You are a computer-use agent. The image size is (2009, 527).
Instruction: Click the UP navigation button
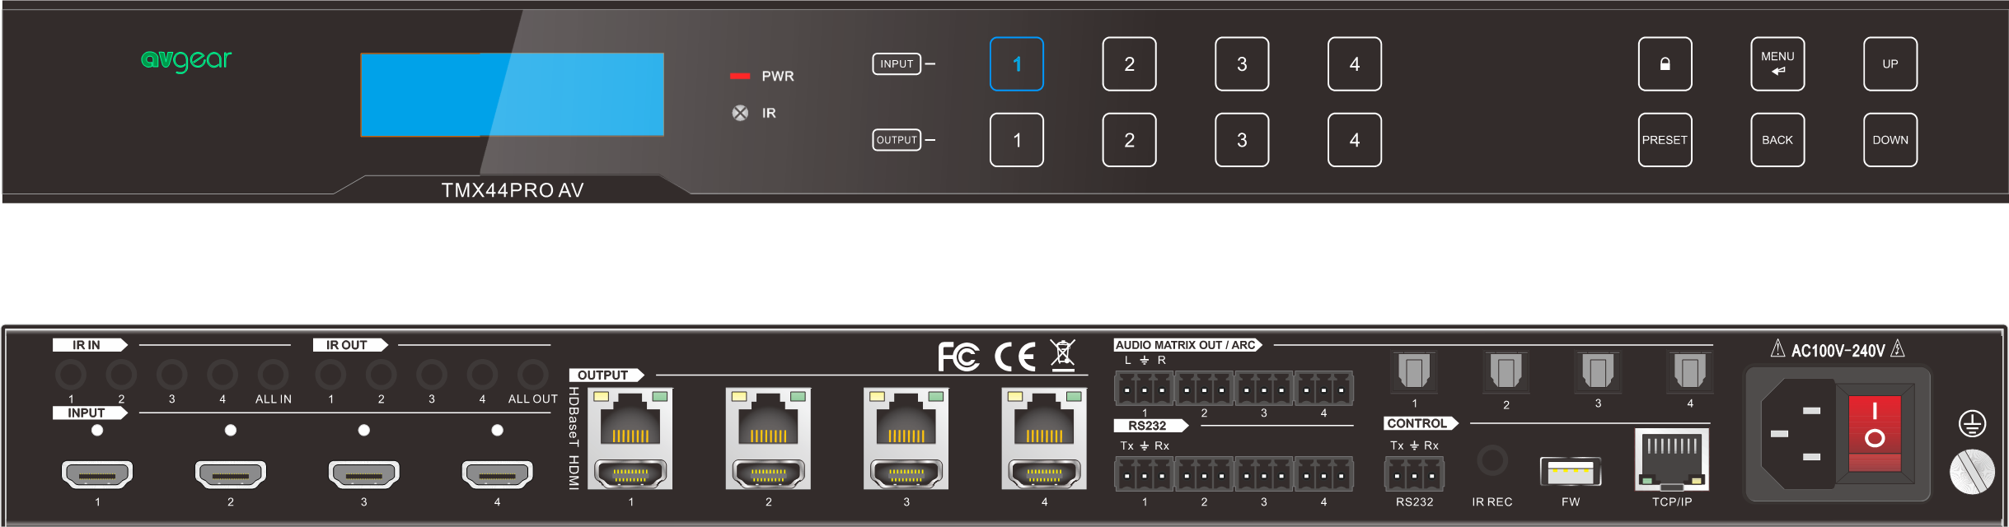tap(1890, 64)
